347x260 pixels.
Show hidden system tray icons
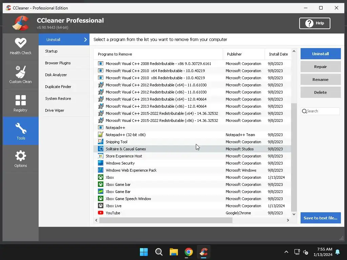tap(286, 252)
